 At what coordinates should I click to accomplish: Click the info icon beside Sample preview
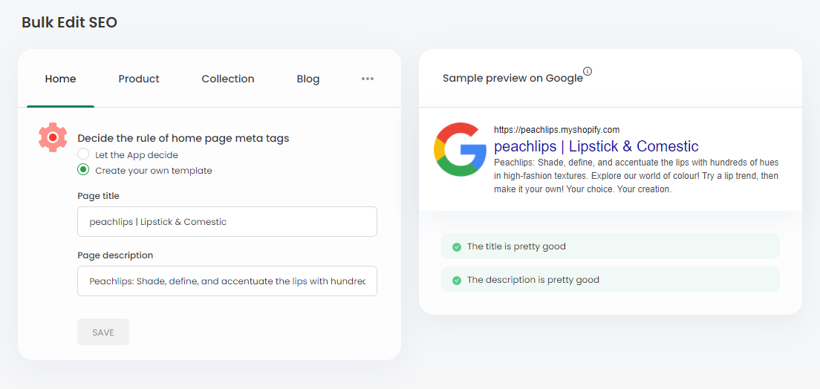[x=588, y=71]
